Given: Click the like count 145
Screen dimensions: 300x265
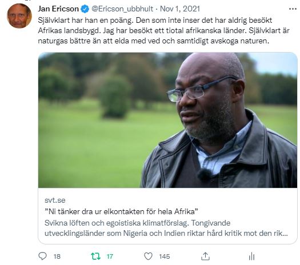Looking at the screenshot, I should pos(165,256).
